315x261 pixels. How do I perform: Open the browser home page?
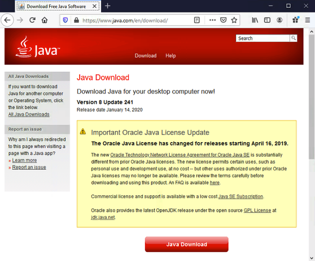point(45,20)
